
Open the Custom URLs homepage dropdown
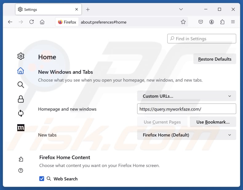(x=187, y=96)
